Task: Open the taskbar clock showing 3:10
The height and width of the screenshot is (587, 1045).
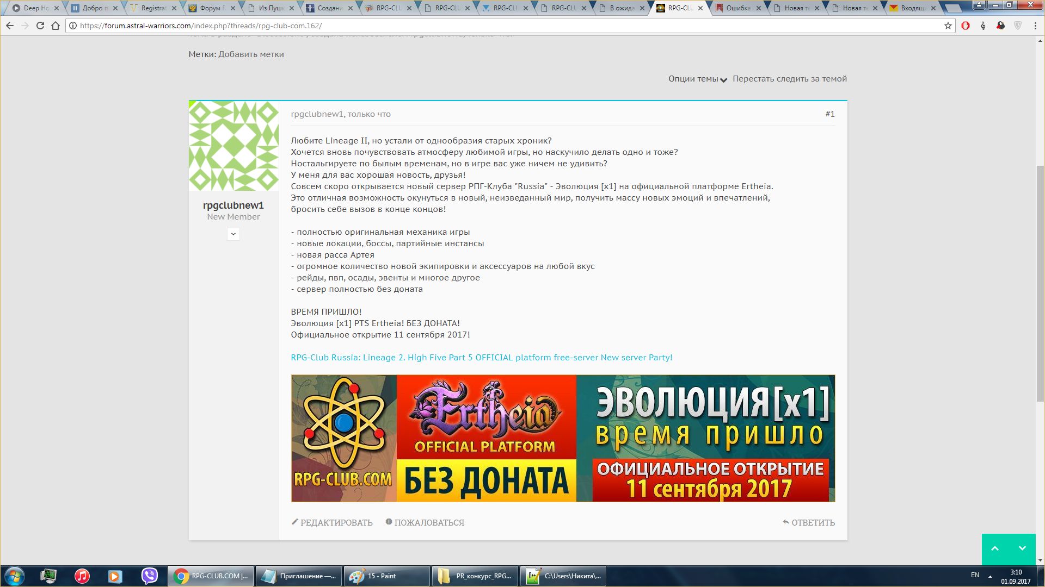Action: pyautogui.click(x=1016, y=577)
